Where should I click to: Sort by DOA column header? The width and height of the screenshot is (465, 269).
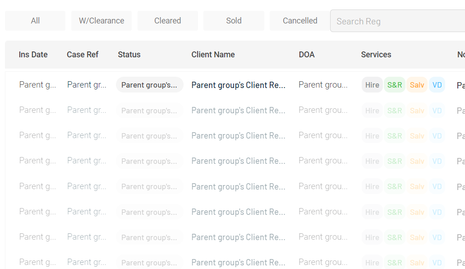[x=307, y=55]
